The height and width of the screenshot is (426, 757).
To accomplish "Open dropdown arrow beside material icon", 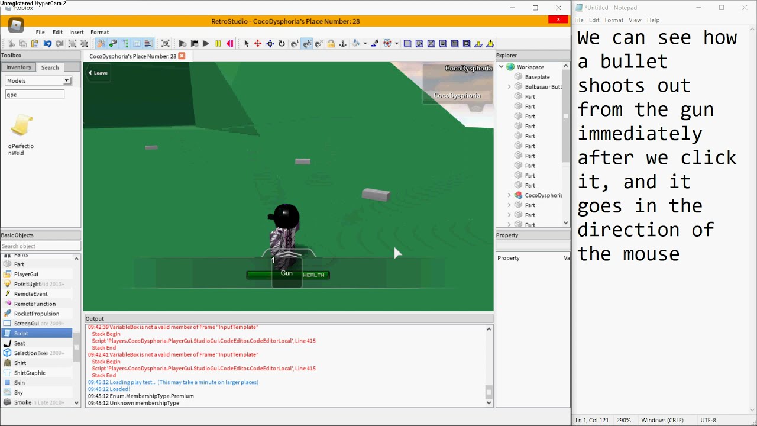I will [396, 44].
